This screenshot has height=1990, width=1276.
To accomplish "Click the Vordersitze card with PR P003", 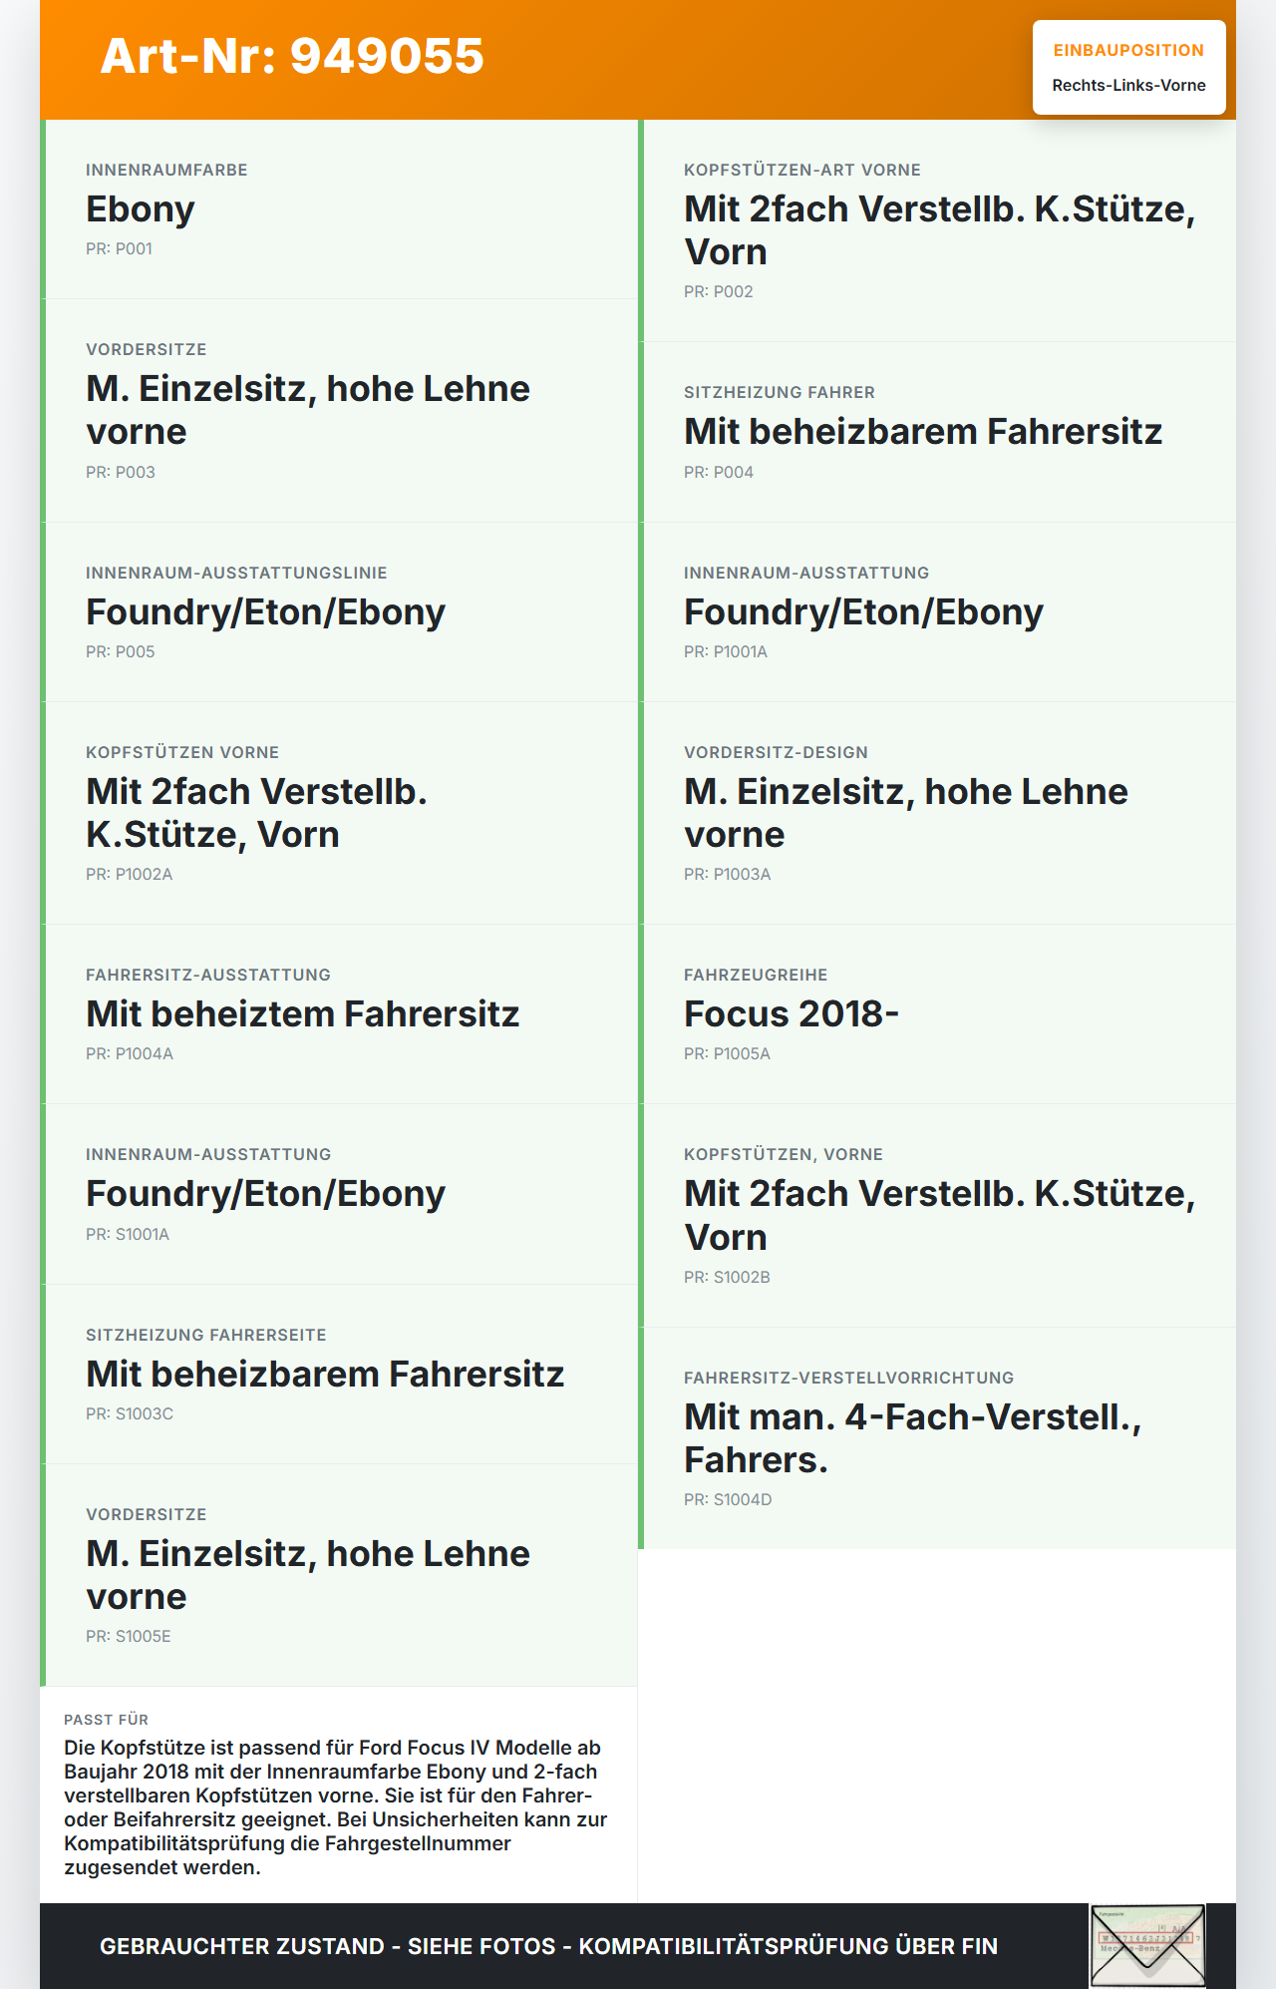I will (339, 411).
